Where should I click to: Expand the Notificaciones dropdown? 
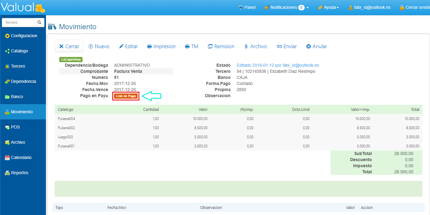[x=286, y=7]
